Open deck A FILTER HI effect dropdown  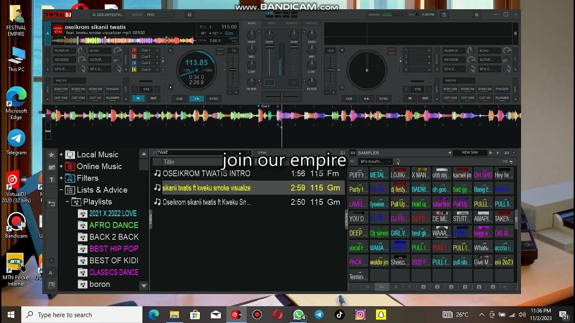[x=64, y=51]
